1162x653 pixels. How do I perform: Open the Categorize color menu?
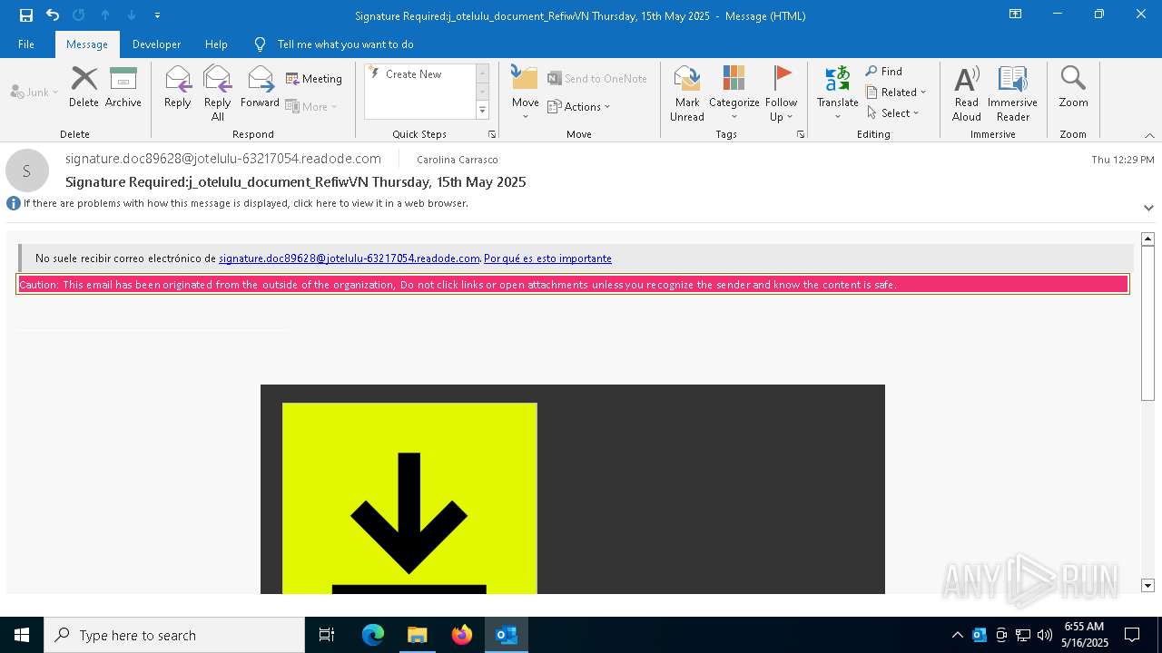pos(734,93)
